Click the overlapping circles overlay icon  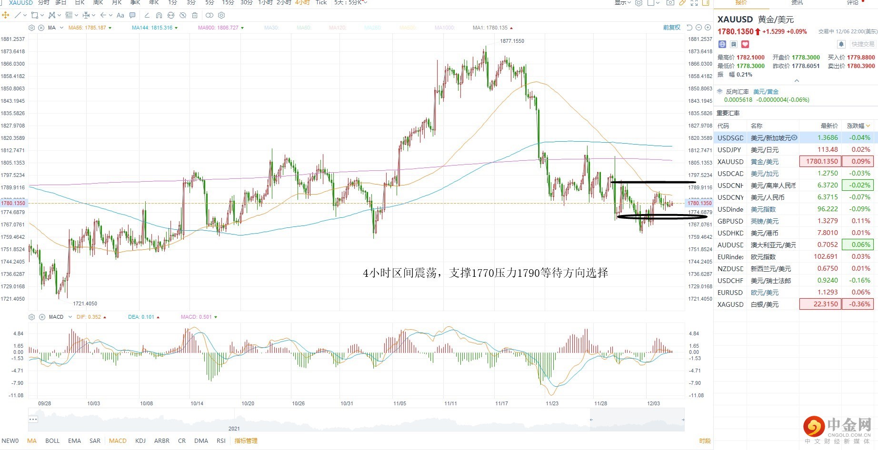click(x=209, y=15)
